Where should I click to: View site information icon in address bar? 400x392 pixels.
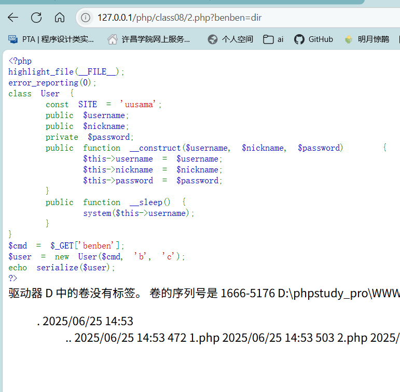point(86,18)
